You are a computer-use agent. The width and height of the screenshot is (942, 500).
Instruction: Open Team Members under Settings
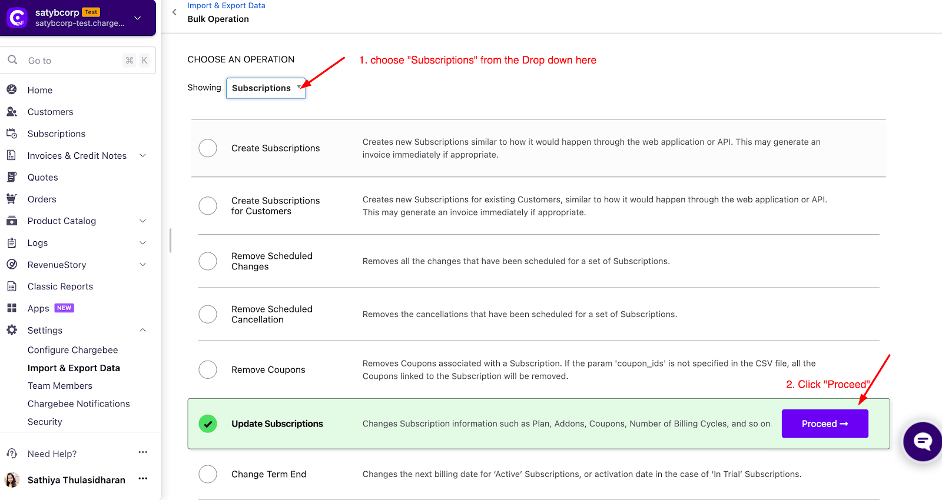[60, 386]
